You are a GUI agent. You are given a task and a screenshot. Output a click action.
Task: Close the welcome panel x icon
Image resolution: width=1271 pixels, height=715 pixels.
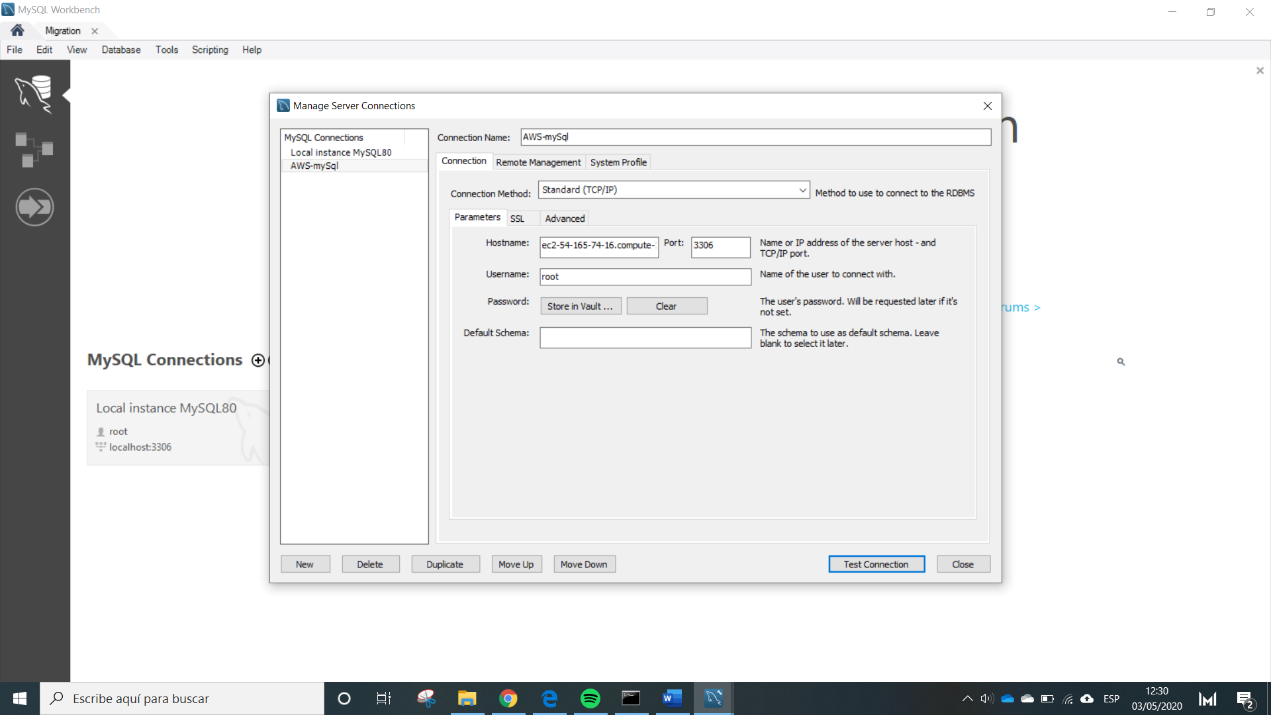[x=1260, y=70]
